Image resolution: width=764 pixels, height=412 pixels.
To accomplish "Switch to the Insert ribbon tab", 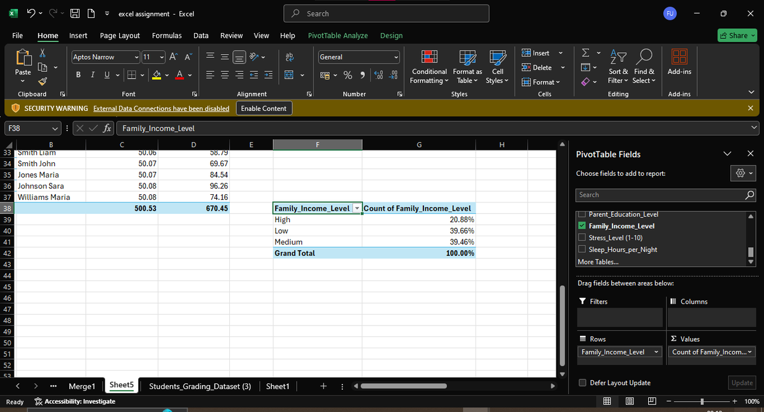I will [x=78, y=36].
